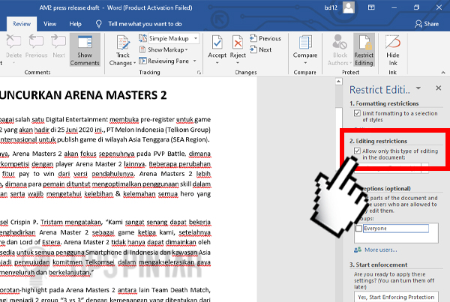
Task: Switch to the Review tab
Action: coord(22,24)
